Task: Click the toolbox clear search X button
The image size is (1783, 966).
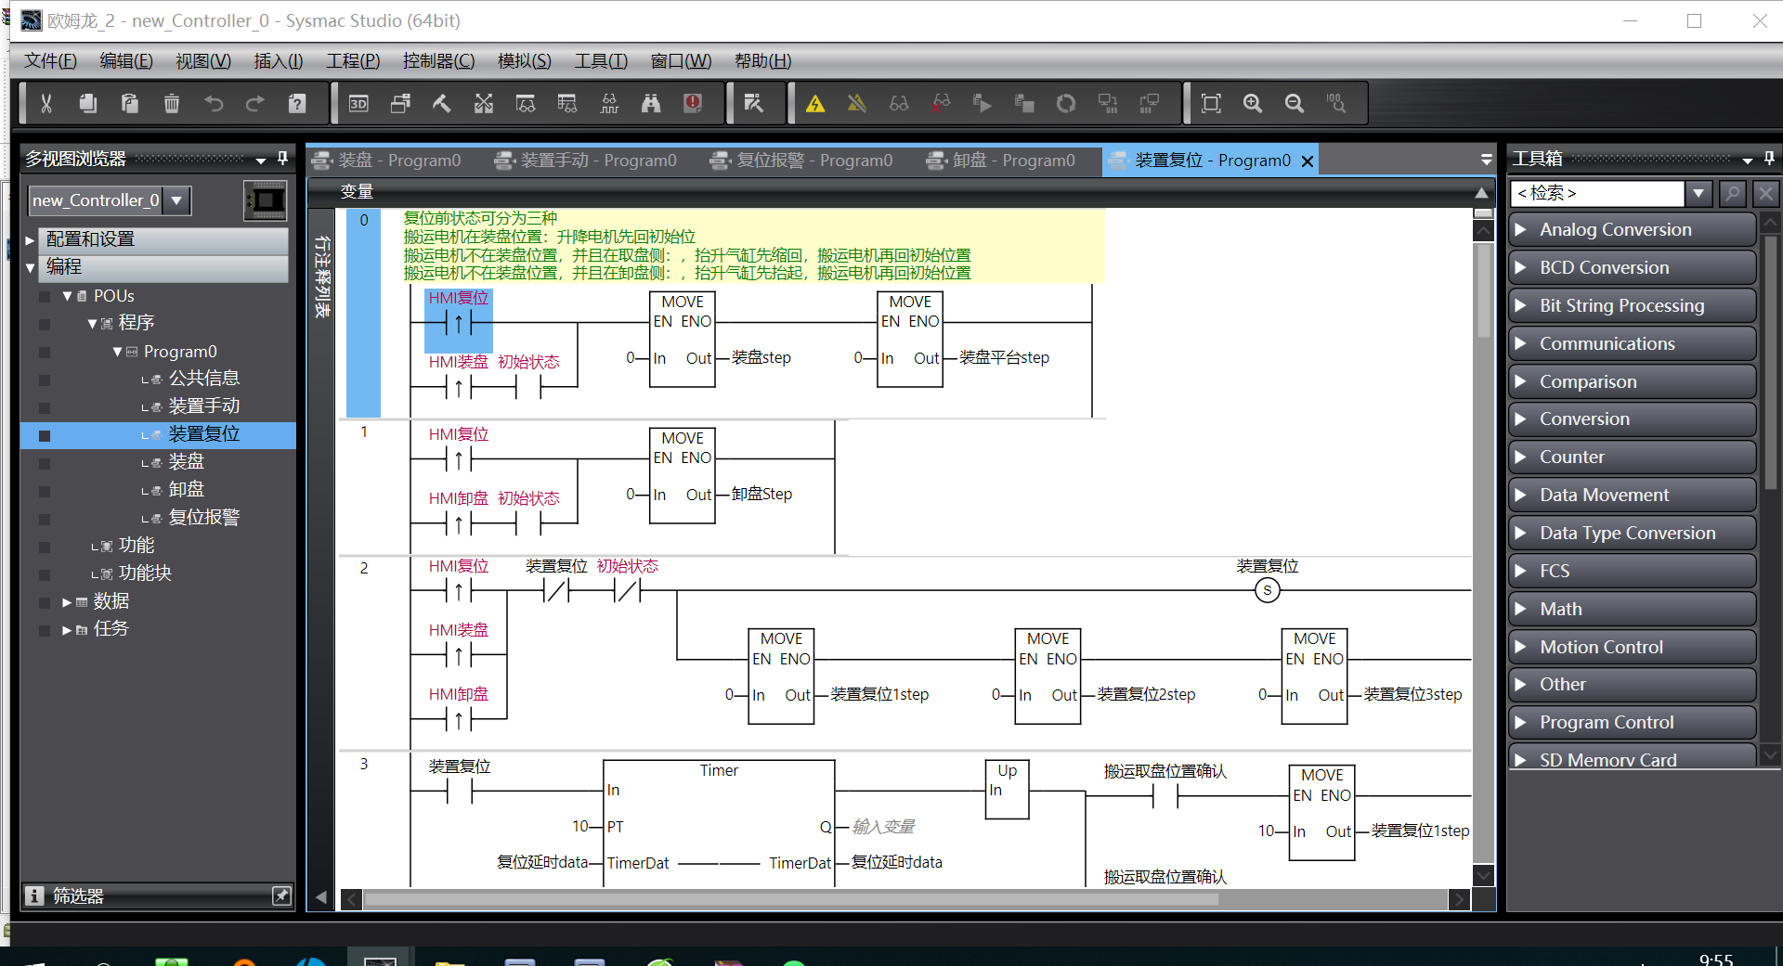Action: coord(1765,193)
